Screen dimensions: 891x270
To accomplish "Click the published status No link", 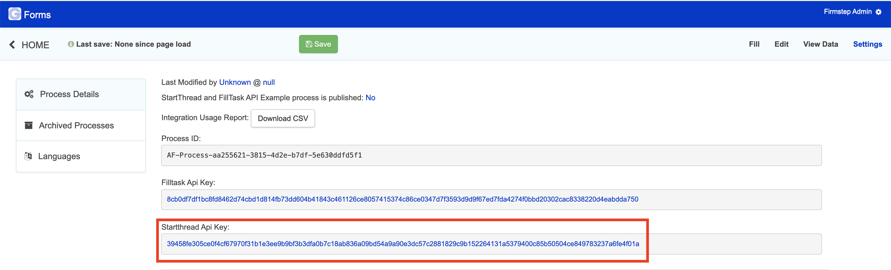I will point(370,98).
